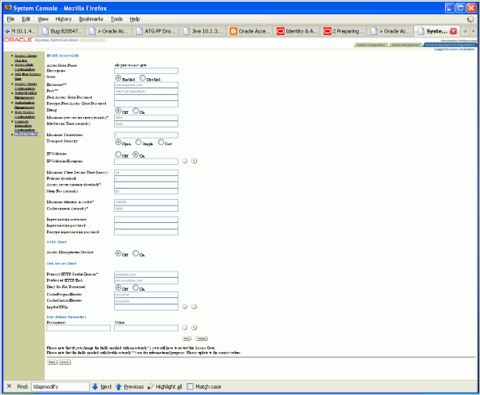Open Common Information Configuration sidebar link
This screenshot has height=395, width=480.
pyautogui.click(x=25, y=126)
